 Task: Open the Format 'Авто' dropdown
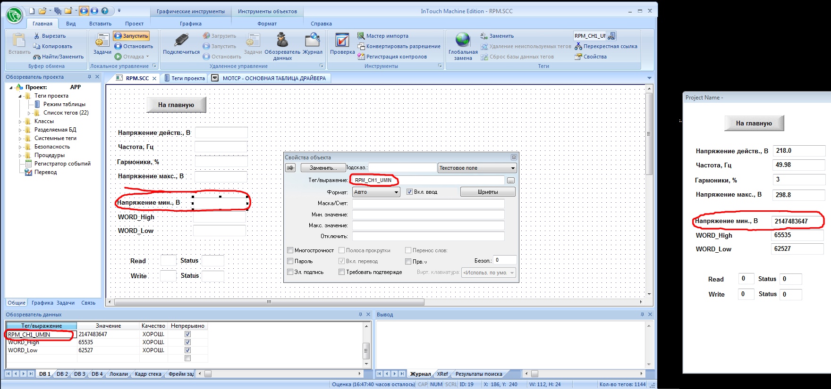(x=376, y=192)
